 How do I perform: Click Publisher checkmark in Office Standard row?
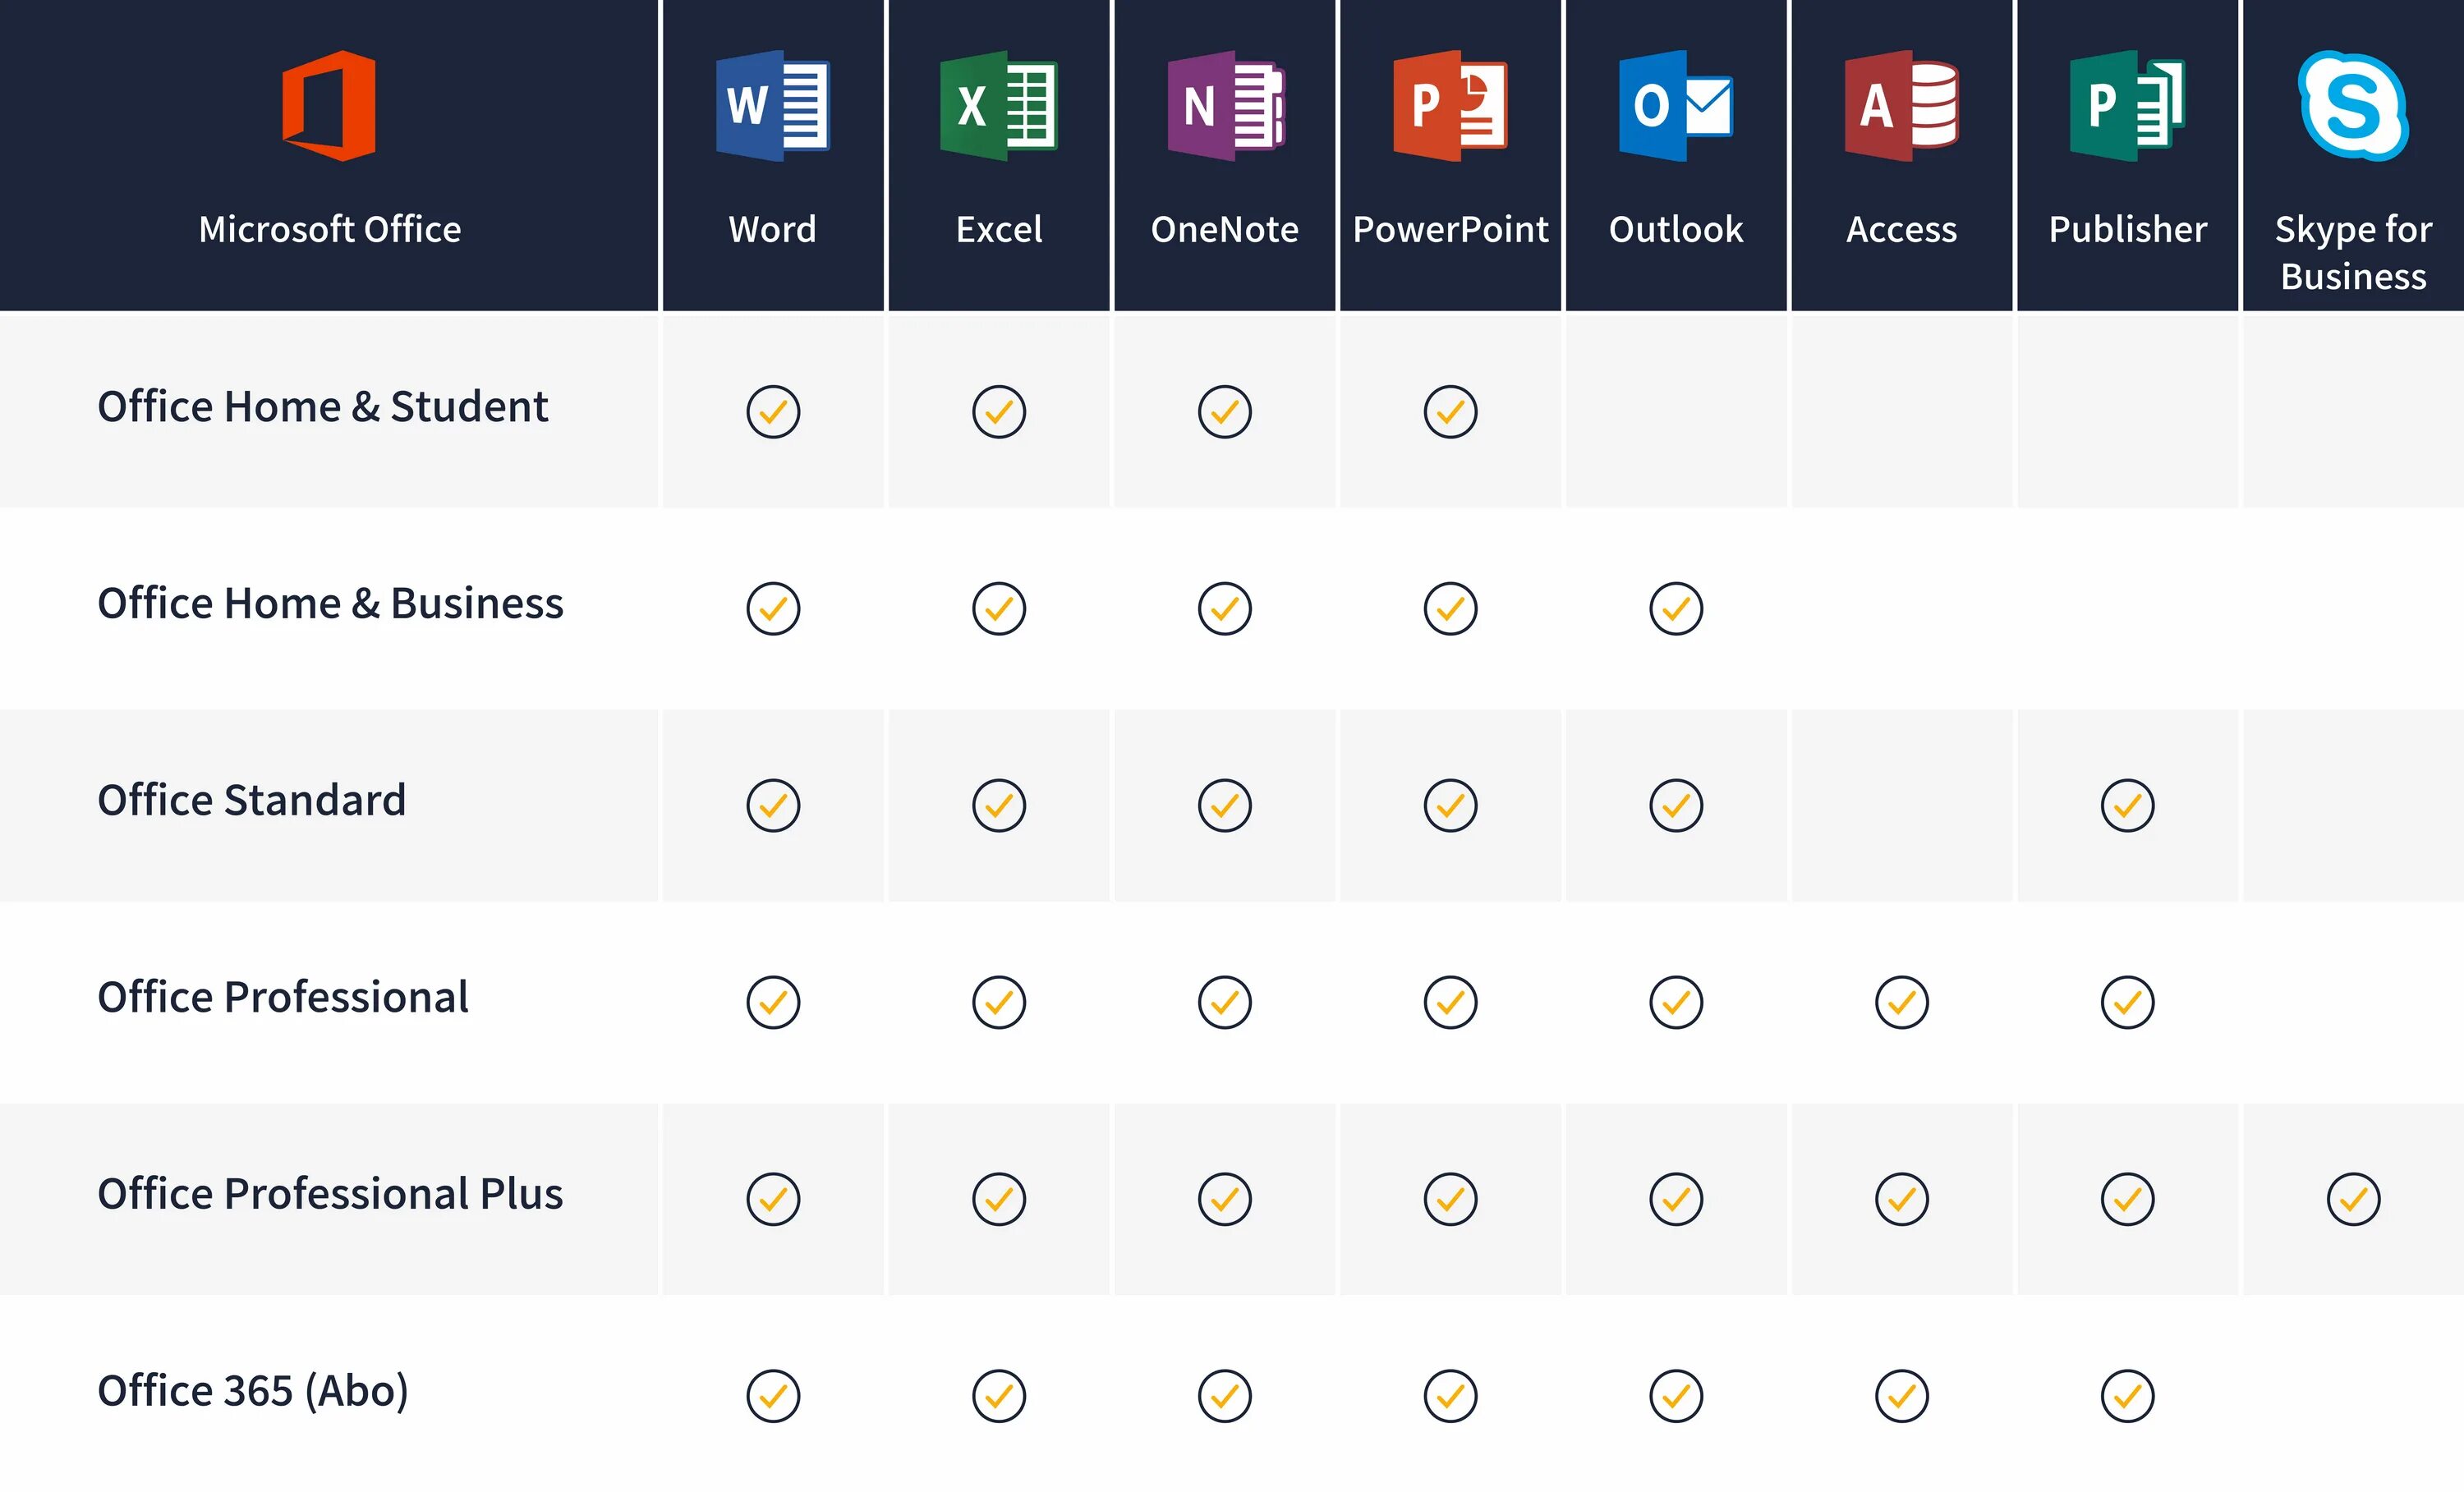click(2127, 805)
